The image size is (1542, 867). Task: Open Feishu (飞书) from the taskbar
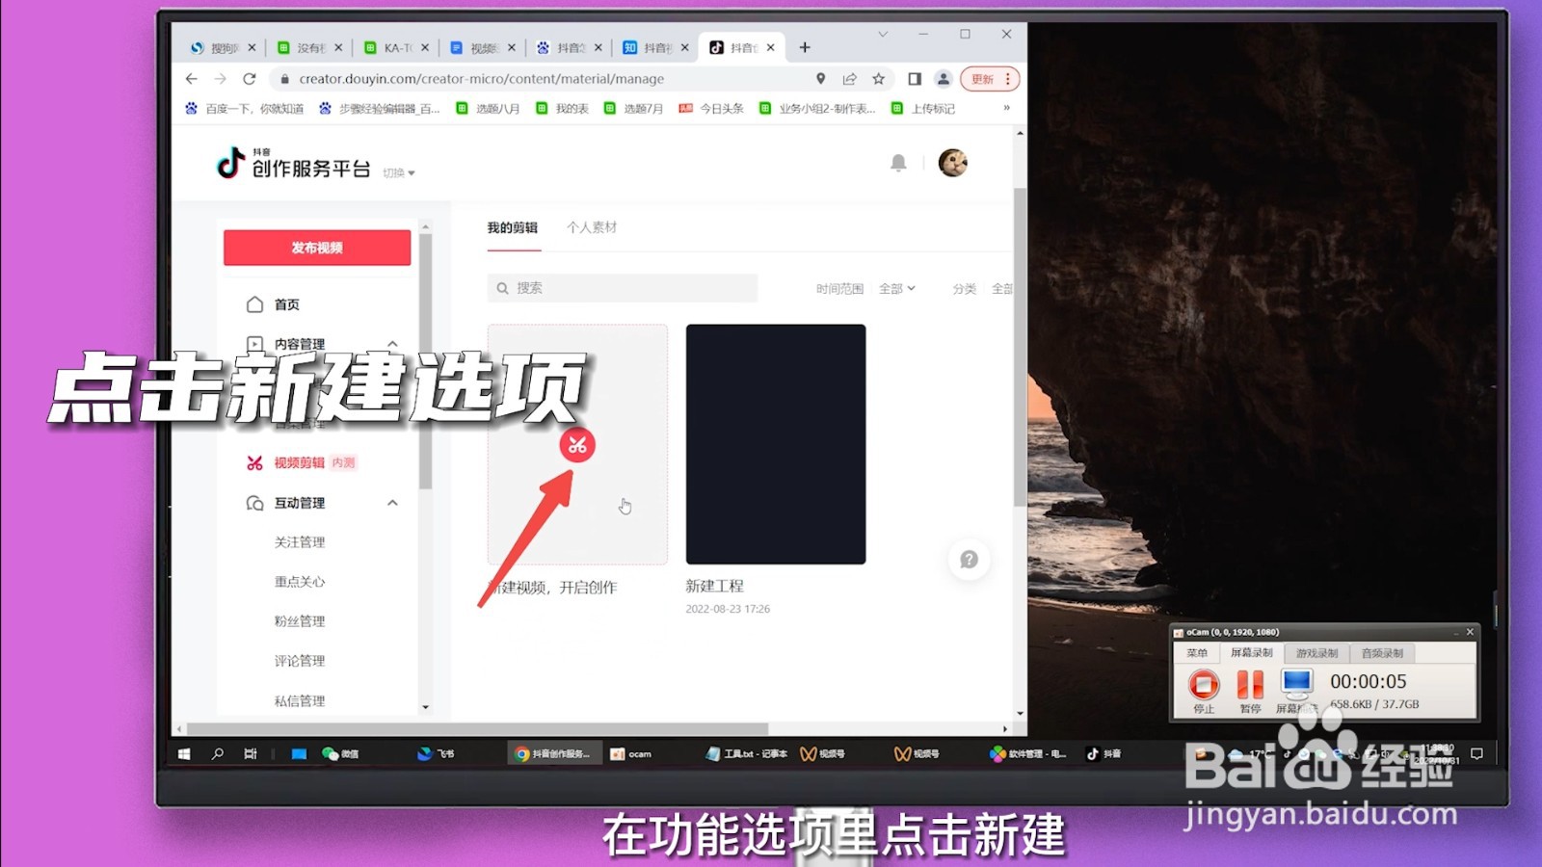[x=436, y=754]
